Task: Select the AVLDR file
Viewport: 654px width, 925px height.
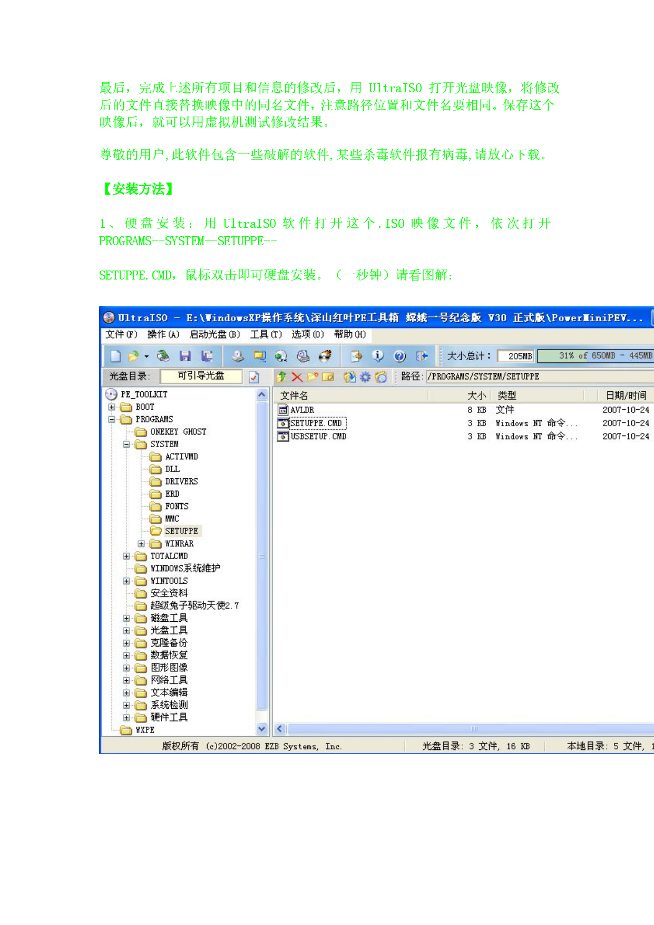Action: pyautogui.click(x=296, y=410)
